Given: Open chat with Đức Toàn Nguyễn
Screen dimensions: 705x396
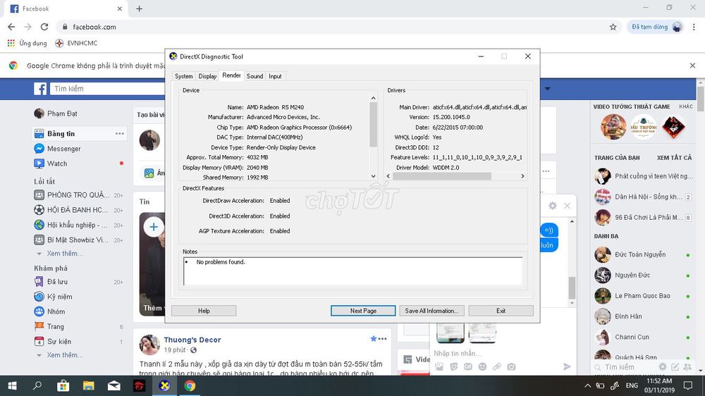Looking at the screenshot, I should 640,254.
